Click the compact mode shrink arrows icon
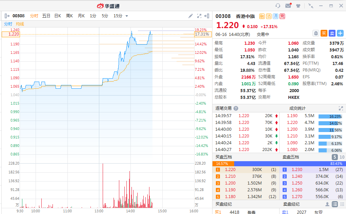 311,6
